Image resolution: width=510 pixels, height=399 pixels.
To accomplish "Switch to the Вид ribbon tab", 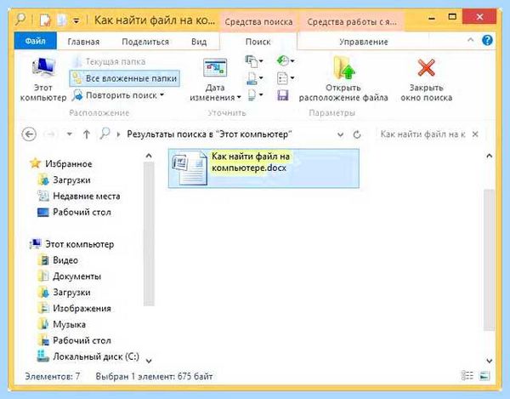I will pyautogui.click(x=199, y=42).
